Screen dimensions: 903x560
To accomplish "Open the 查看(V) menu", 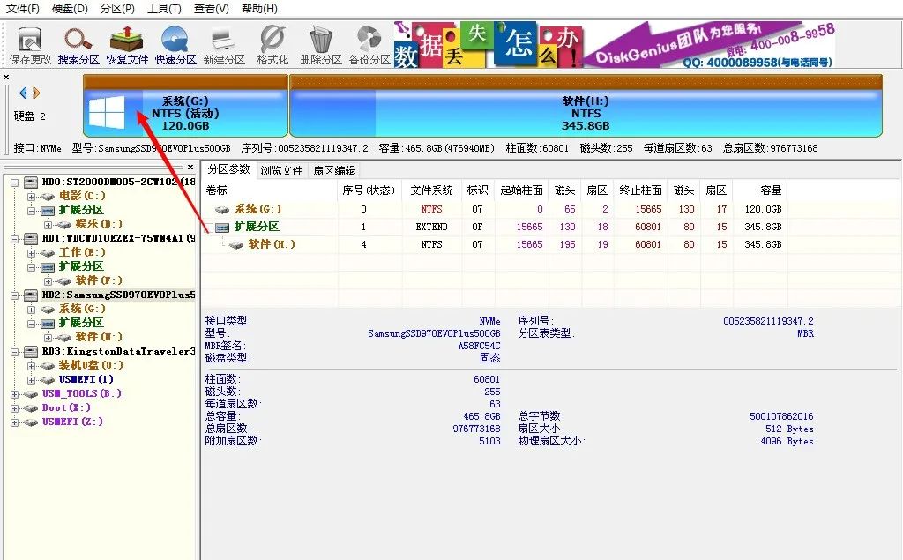I will point(212,9).
